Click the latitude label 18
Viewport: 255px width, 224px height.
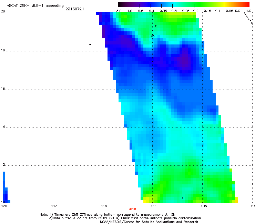(3, 50)
